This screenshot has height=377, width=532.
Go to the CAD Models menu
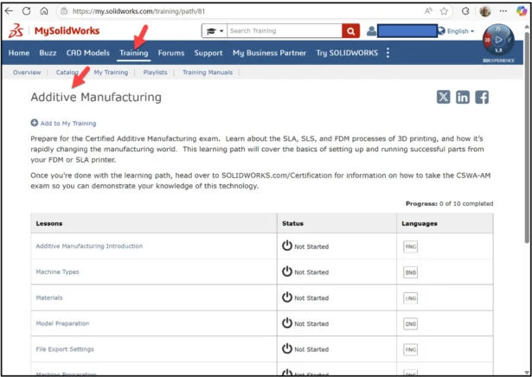tap(88, 53)
